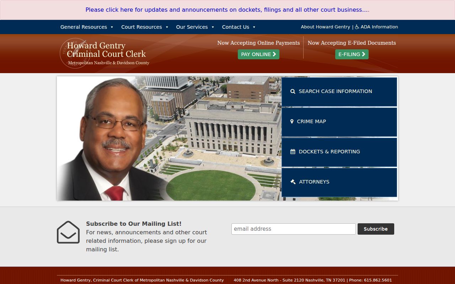Click the Attorneys gavel icon
This screenshot has height=284, width=455.
coord(293,182)
